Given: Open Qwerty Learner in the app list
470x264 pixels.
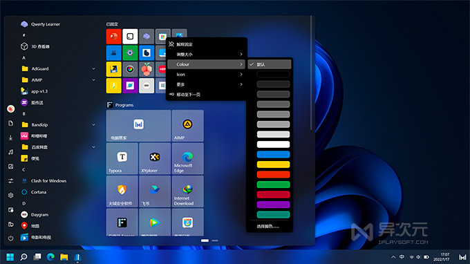Looking at the screenshot, I should [46, 24].
